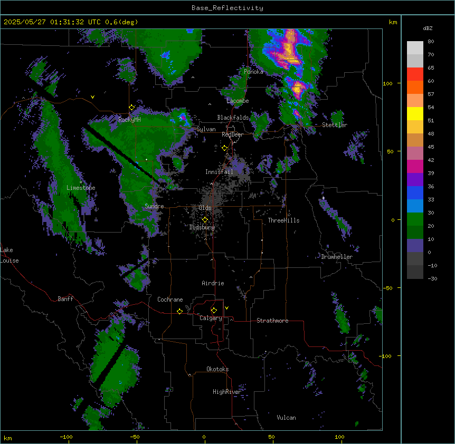Select the purple swatch between 39 and 36
455x444 pixels.
(415, 180)
